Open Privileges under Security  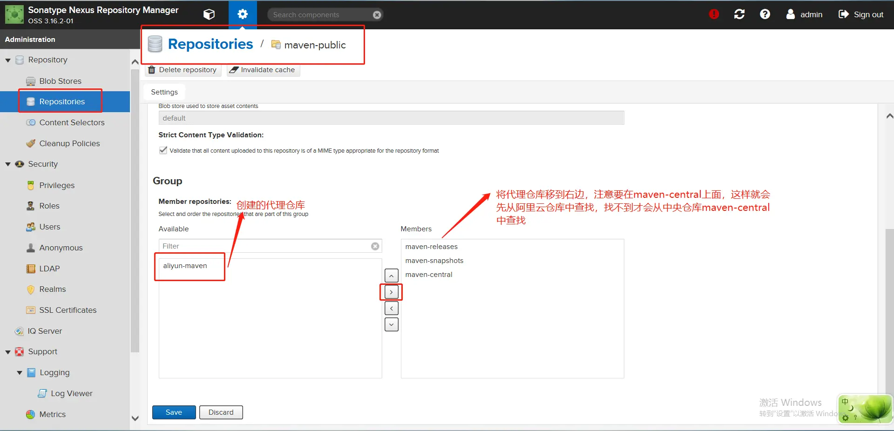pyautogui.click(x=57, y=185)
